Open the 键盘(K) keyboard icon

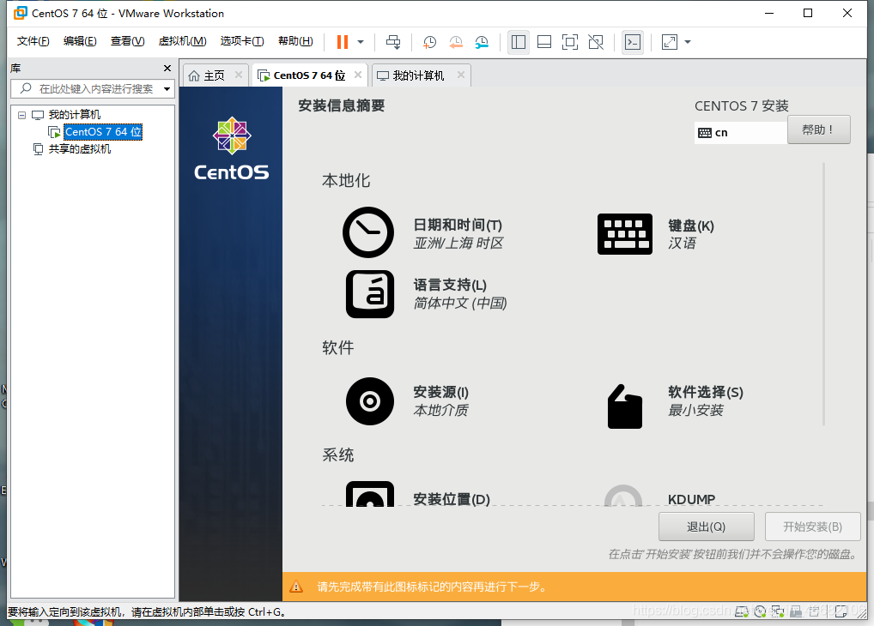tap(625, 234)
